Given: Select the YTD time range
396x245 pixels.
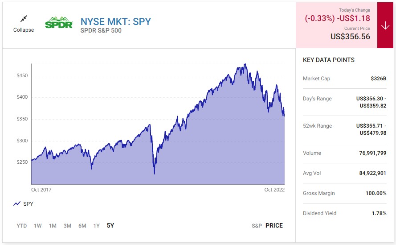Looking at the screenshot, I should 22,226.
